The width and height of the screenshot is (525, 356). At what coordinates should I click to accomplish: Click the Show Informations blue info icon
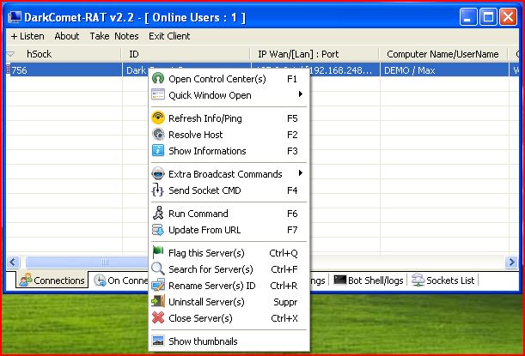pyautogui.click(x=158, y=150)
